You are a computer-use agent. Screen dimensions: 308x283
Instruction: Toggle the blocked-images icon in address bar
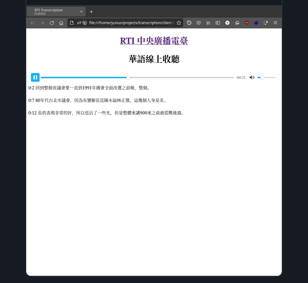84,23
